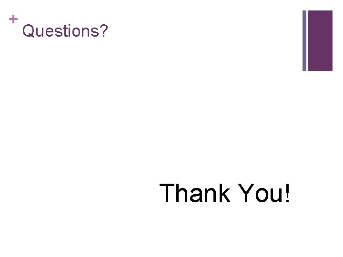
Task: Click the letter s ending Questions
Action: [x=95, y=32]
